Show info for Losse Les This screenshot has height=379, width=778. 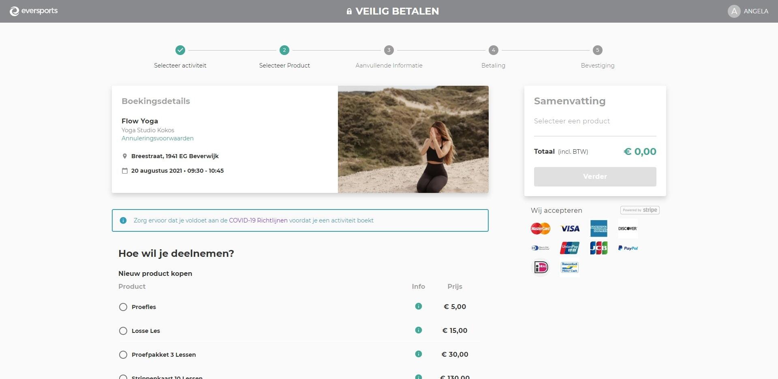click(419, 330)
